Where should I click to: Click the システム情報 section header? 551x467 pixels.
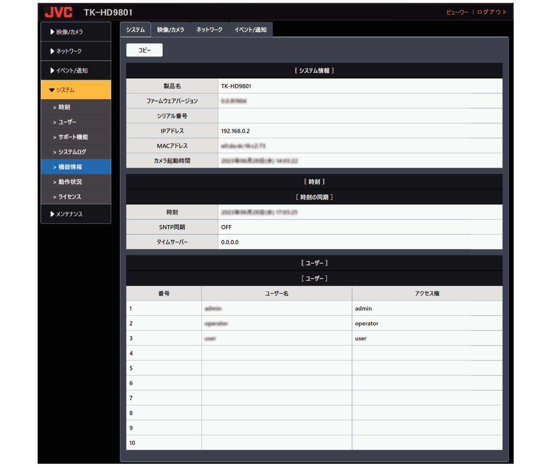[x=314, y=71]
